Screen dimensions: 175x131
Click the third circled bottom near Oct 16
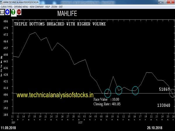coord(135,91)
